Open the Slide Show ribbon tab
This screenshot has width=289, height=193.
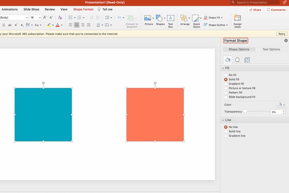coord(31,9)
